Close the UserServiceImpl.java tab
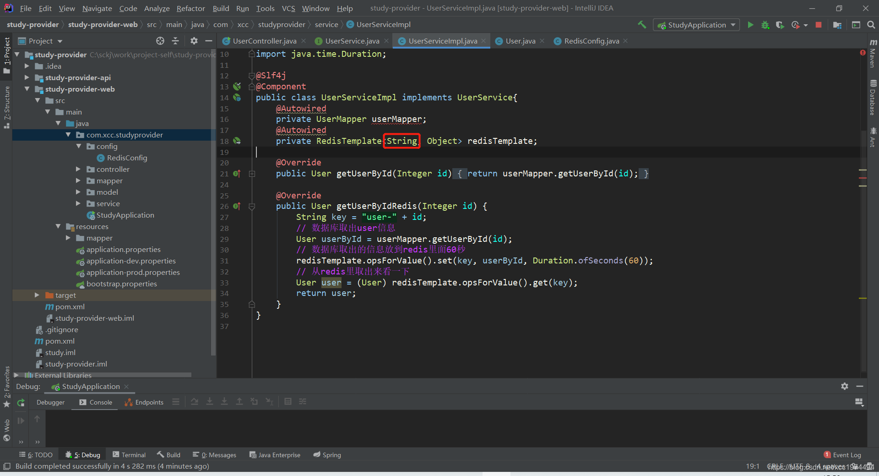Screen dimensions: 879x476 tap(483, 41)
